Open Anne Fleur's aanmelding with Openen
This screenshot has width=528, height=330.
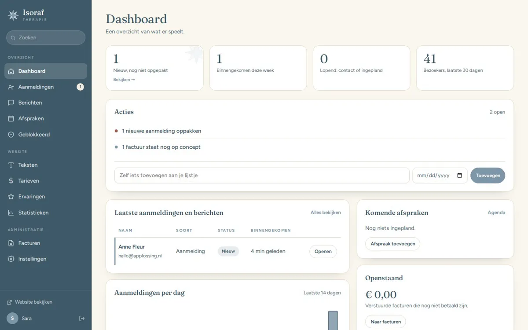point(323,252)
